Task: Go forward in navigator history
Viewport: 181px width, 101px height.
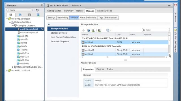Action: [x=33, y=10]
